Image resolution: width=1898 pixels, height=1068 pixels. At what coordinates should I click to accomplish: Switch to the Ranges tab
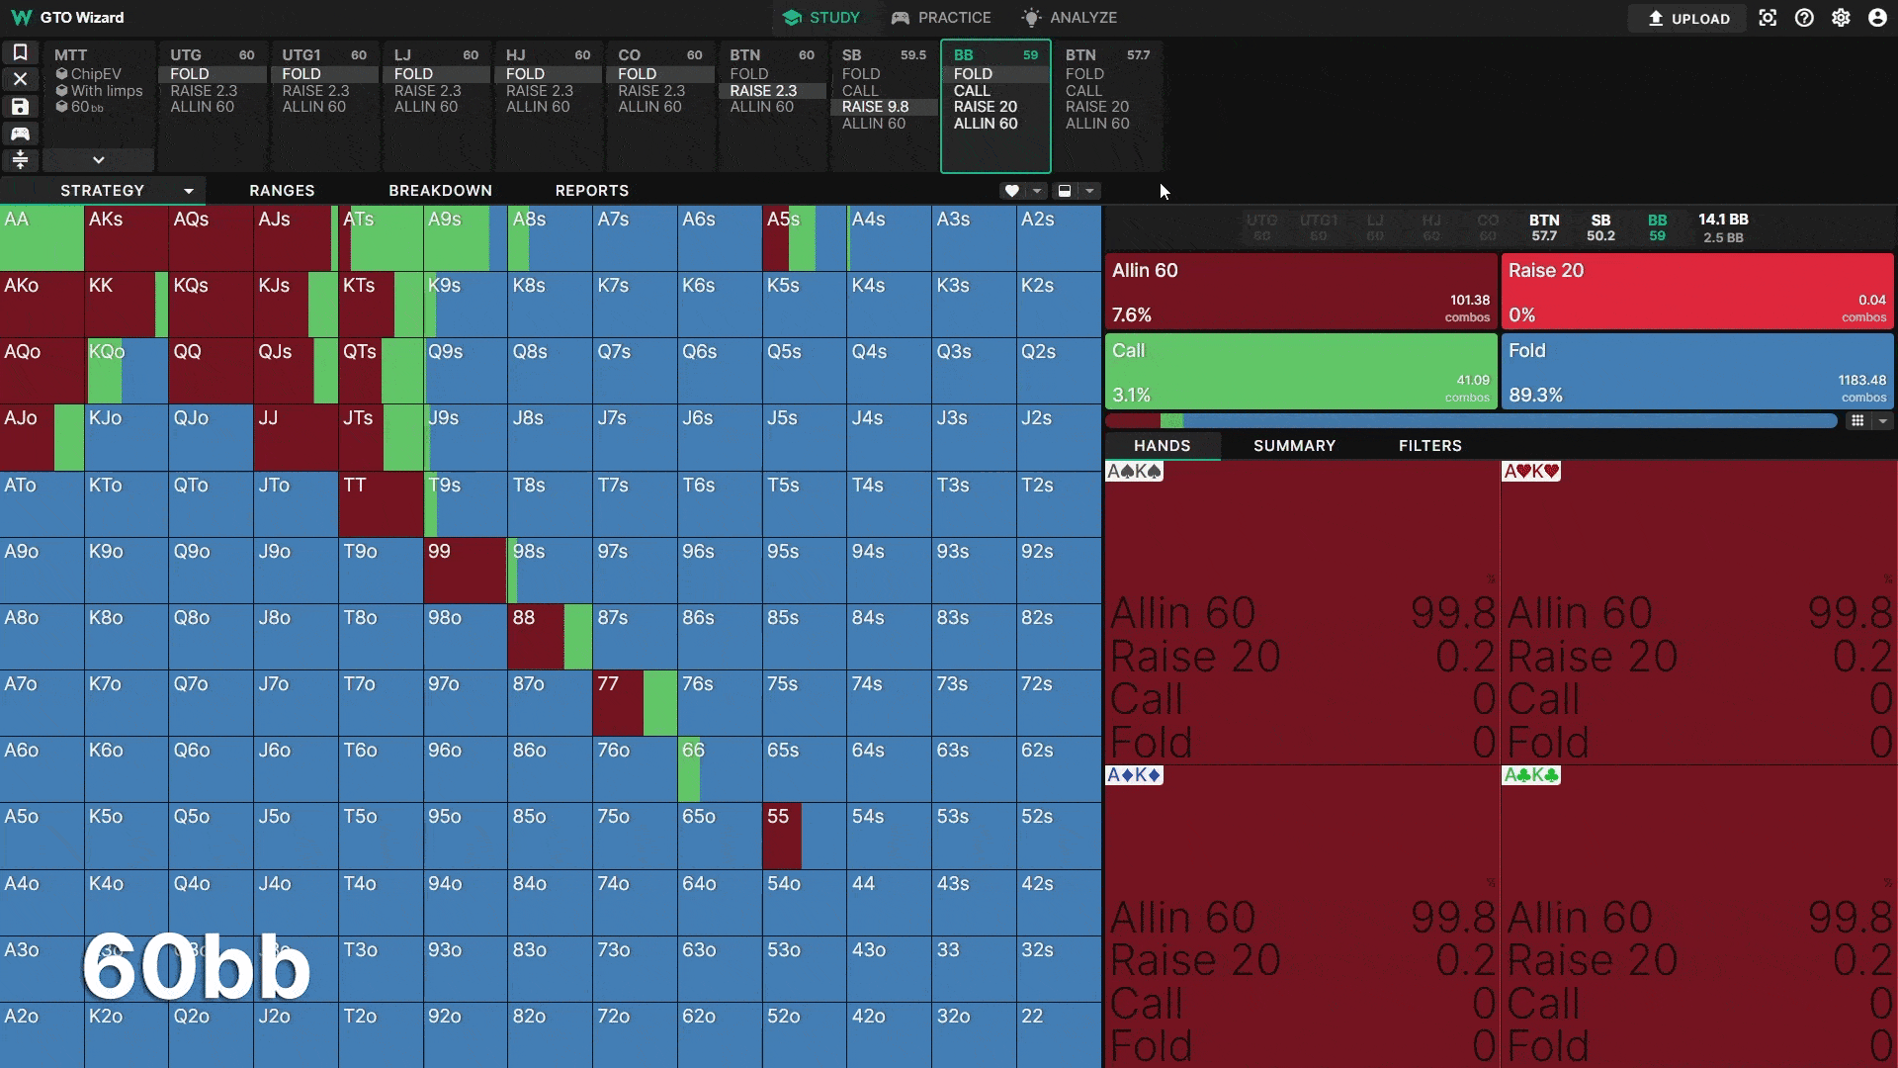(282, 191)
